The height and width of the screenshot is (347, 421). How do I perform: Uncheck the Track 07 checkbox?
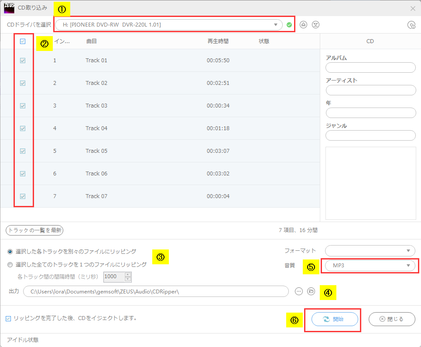coord(23,196)
